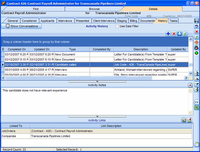Click the Linked To column header
The width and height of the screenshot is (200, 152).
(16, 126)
